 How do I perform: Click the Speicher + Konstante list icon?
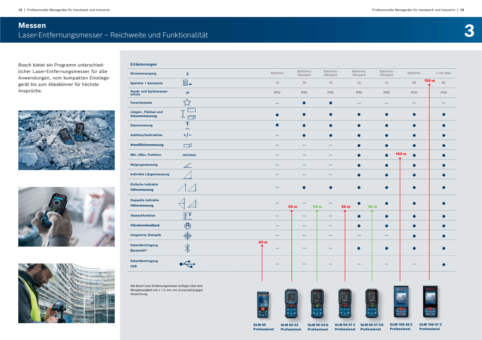click(187, 83)
